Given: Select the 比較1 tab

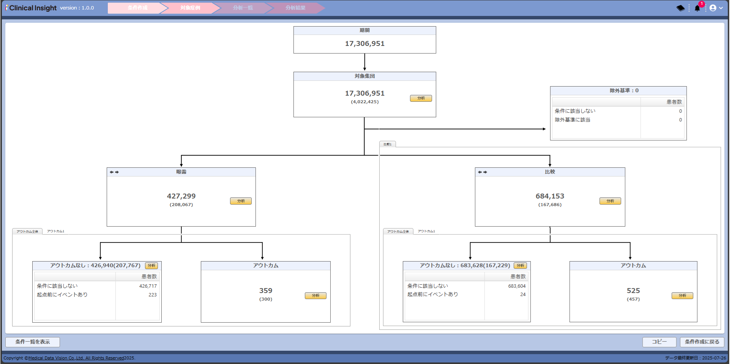Looking at the screenshot, I should (x=388, y=144).
